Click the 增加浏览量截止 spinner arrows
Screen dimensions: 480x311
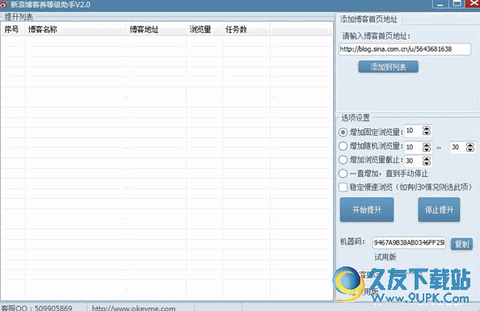[x=427, y=161]
